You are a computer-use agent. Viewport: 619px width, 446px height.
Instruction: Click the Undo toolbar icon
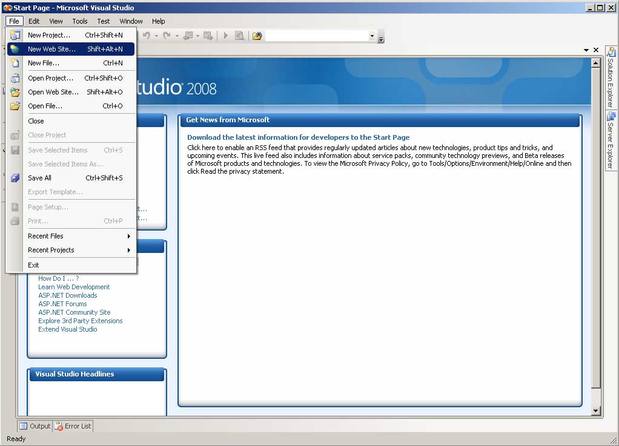point(147,36)
